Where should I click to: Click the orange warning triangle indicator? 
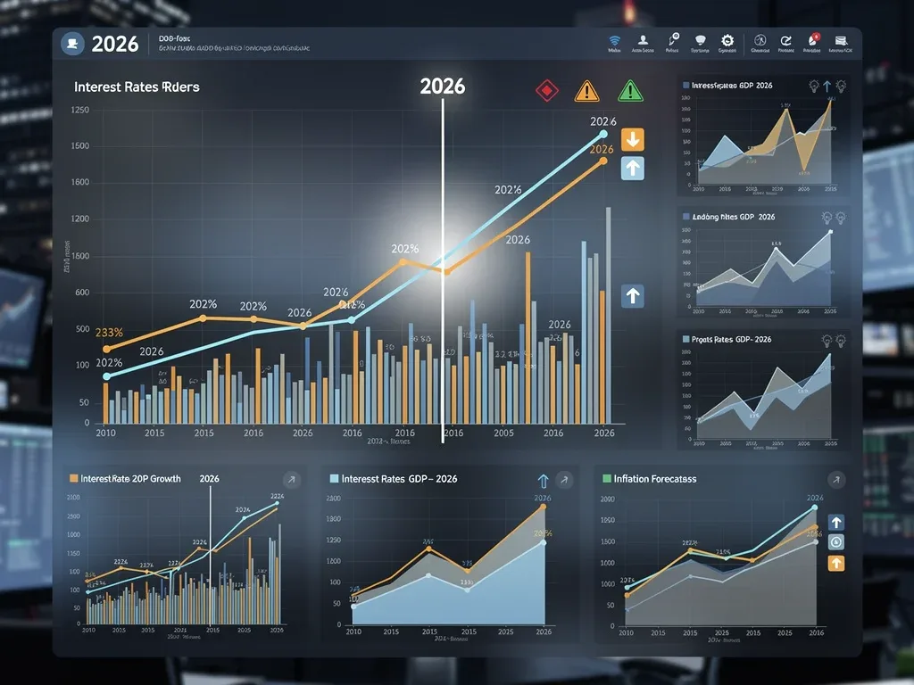[x=586, y=91]
